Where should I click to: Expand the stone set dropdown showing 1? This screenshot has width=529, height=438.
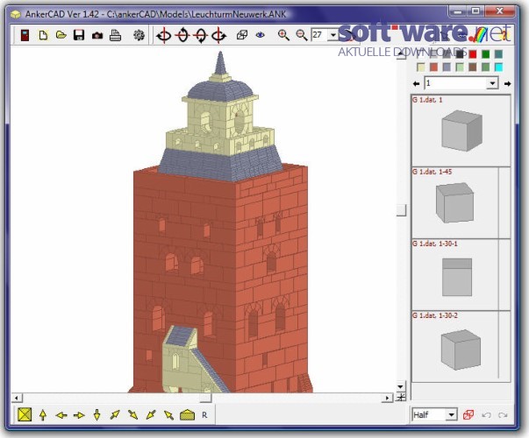tap(492, 83)
